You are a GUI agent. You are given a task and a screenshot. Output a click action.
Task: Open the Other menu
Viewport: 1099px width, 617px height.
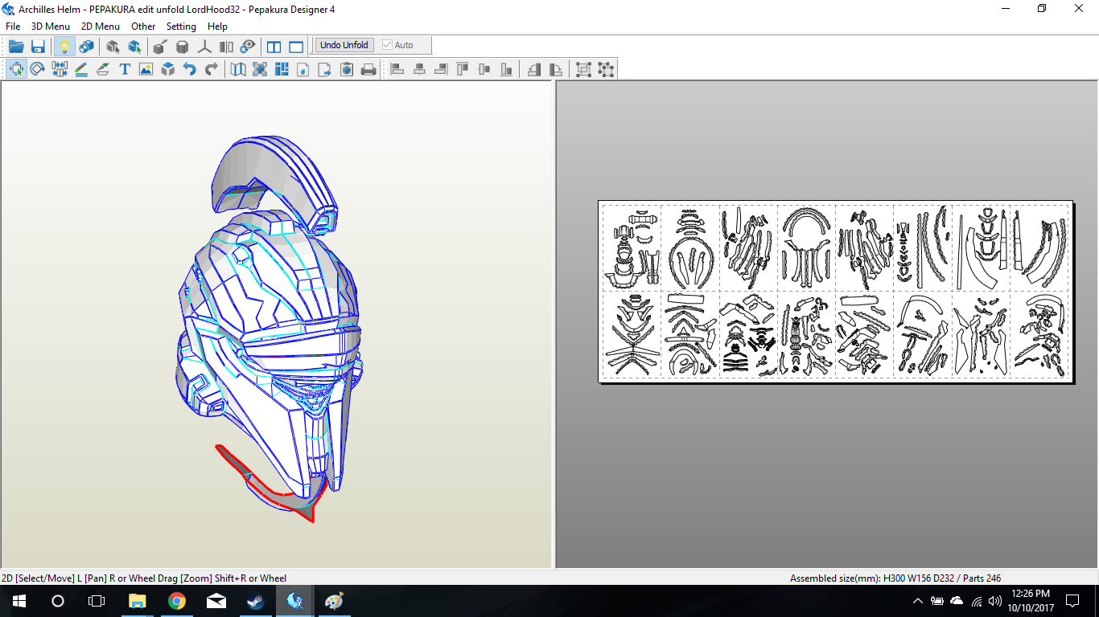coord(143,27)
